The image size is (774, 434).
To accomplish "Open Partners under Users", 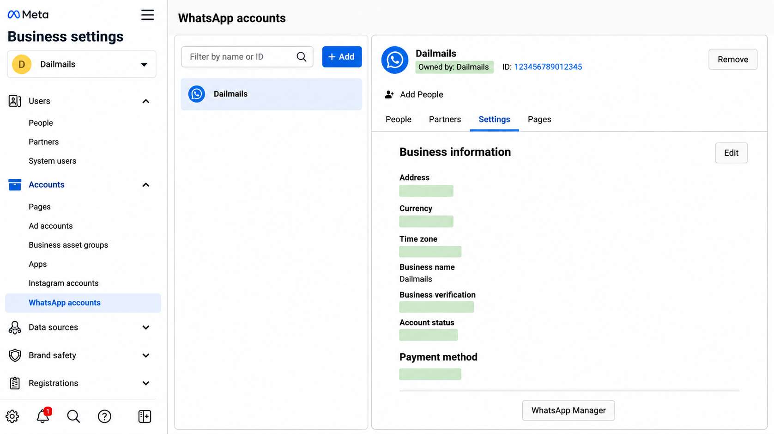I will (43, 142).
